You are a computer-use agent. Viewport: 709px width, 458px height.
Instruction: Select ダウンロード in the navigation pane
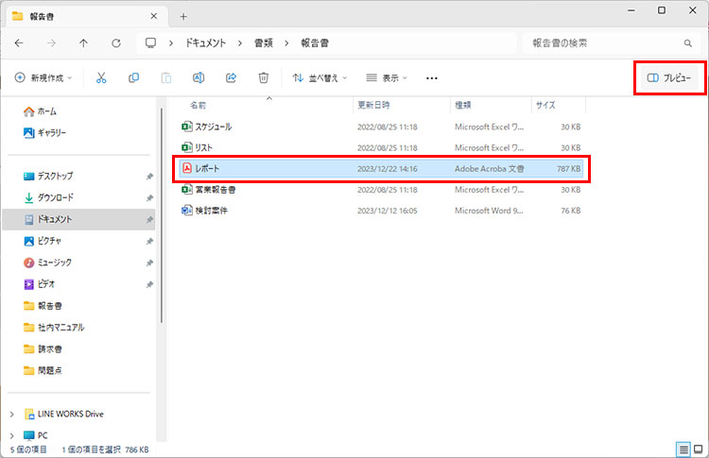[55, 197]
